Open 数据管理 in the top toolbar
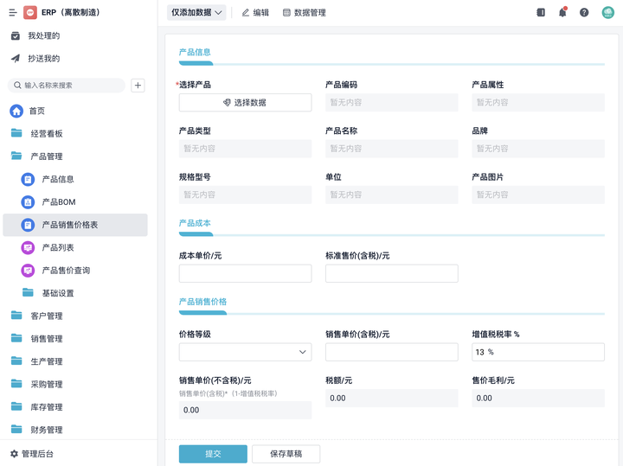Viewport: 623px width, 466px height. 305,13
